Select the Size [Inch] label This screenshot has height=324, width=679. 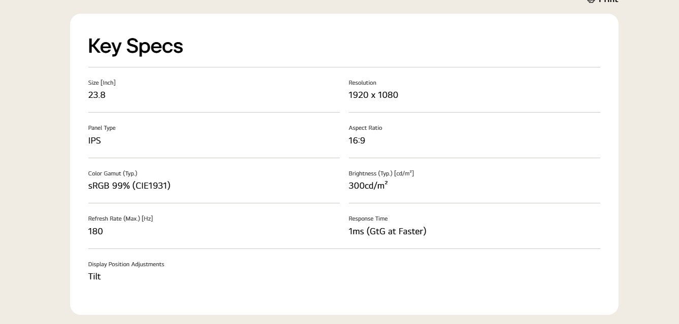click(x=102, y=83)
